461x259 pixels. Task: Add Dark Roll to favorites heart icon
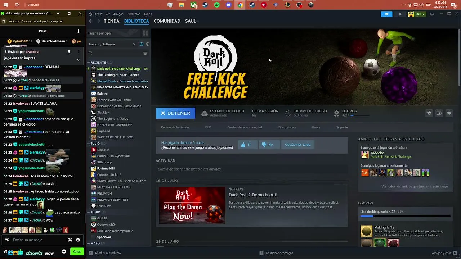(449, 113)
